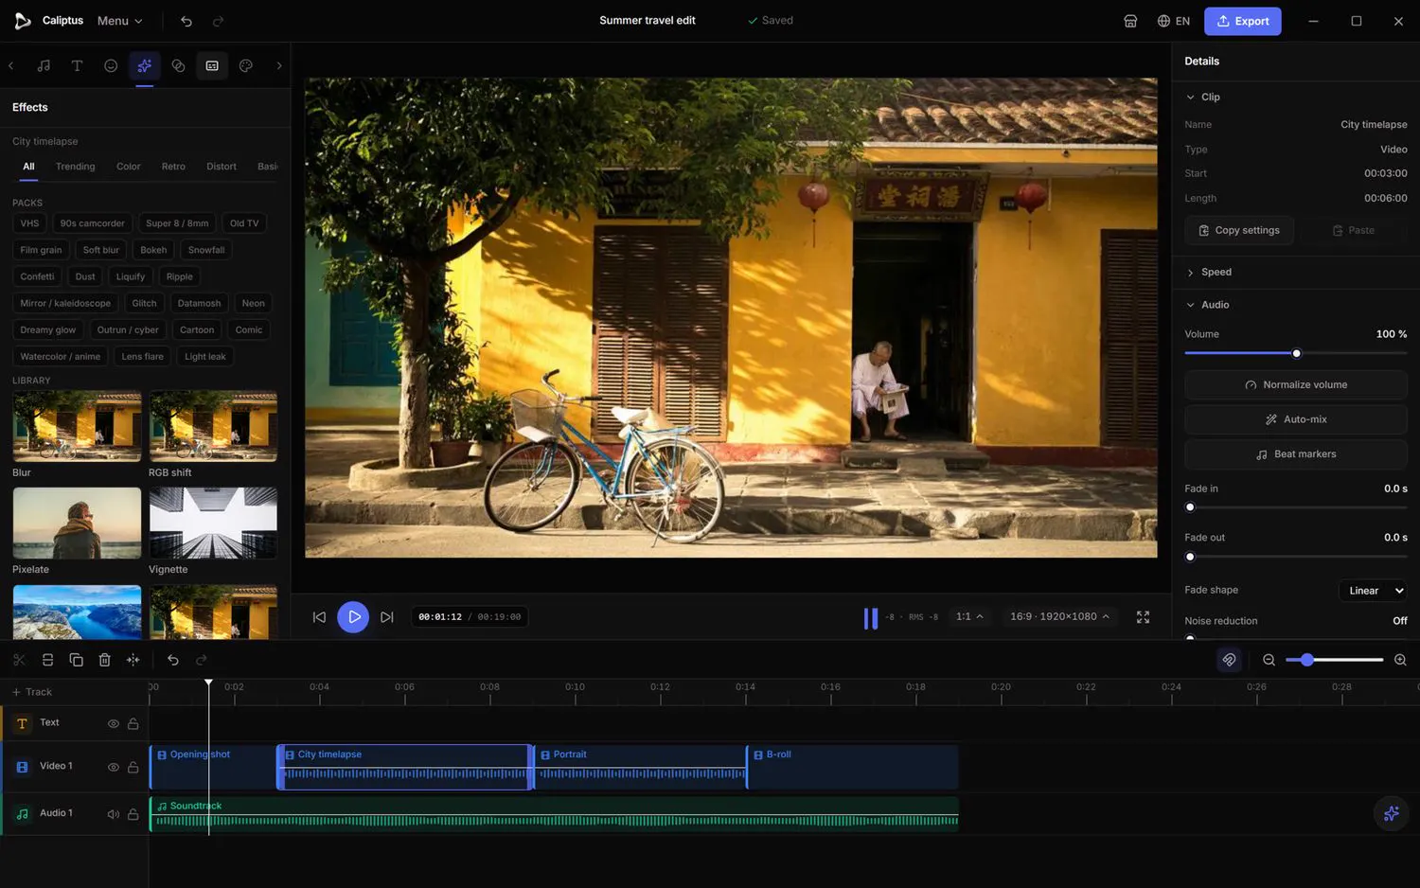The height and width of the screenshot is (888, 1420).
Task: Select the split scissors tool
Action: [x=20, y=660]
